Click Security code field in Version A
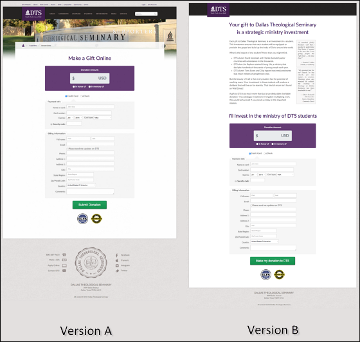The height and width of the screenshot is (342, 360). (x=74, y=124)
